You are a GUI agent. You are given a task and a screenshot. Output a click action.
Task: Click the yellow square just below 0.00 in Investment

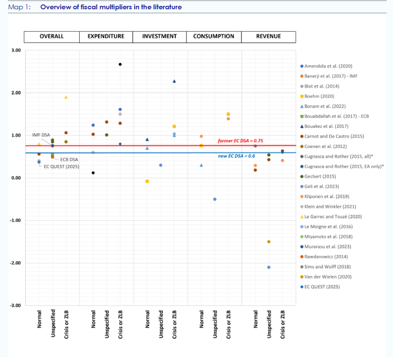(147, 181)
